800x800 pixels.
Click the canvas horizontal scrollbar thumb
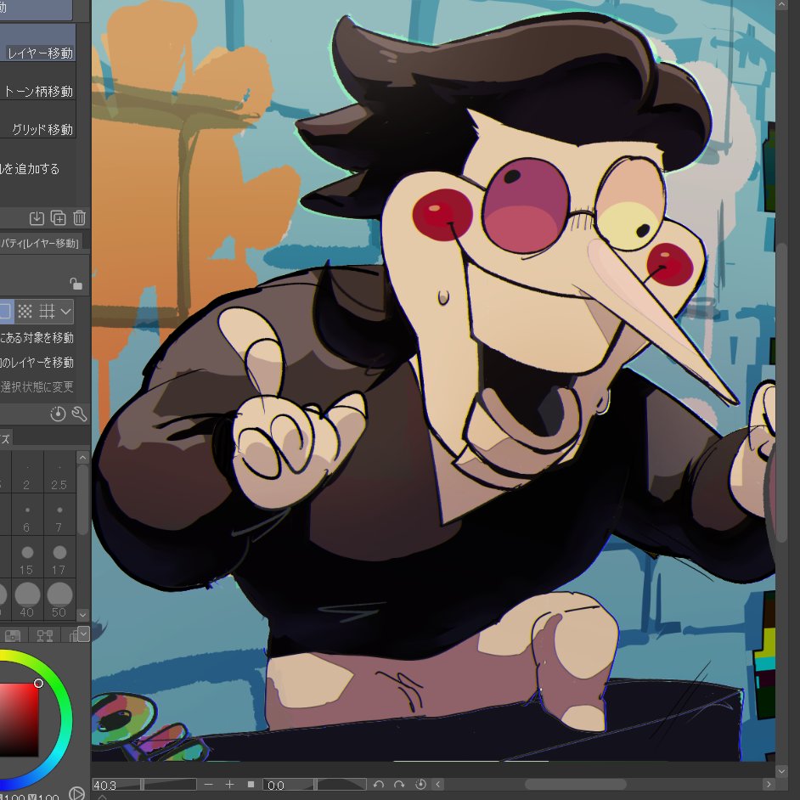[576, 784]
